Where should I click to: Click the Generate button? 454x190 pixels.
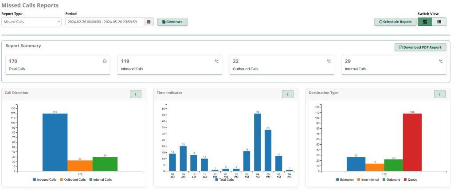coord(172,22)
